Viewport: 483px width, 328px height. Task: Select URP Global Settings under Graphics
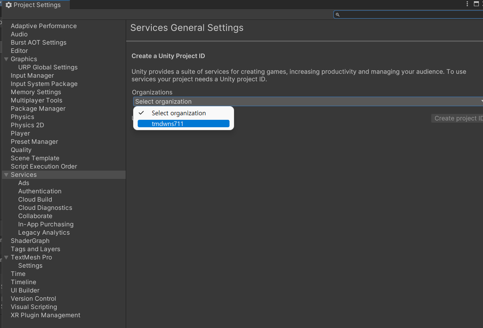click(x=48, y=67)
